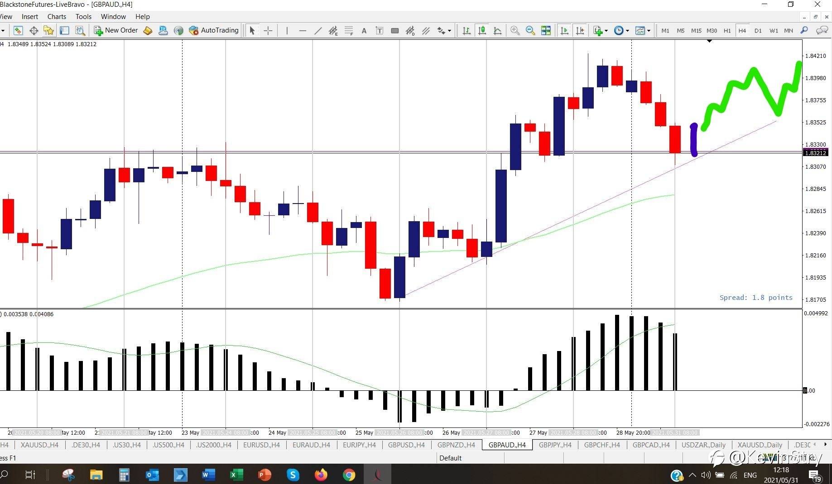Switch to the EURUSD.,H4 chart tab
This screenshot has width=832, height=484.
coord(261,445)
